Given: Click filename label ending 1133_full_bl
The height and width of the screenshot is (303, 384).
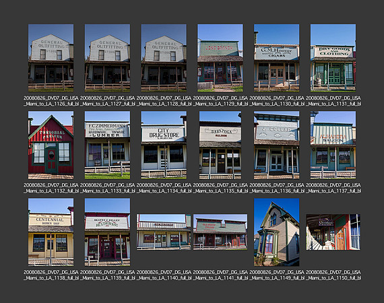Looking at the screenshot, I should coord(108,188).
